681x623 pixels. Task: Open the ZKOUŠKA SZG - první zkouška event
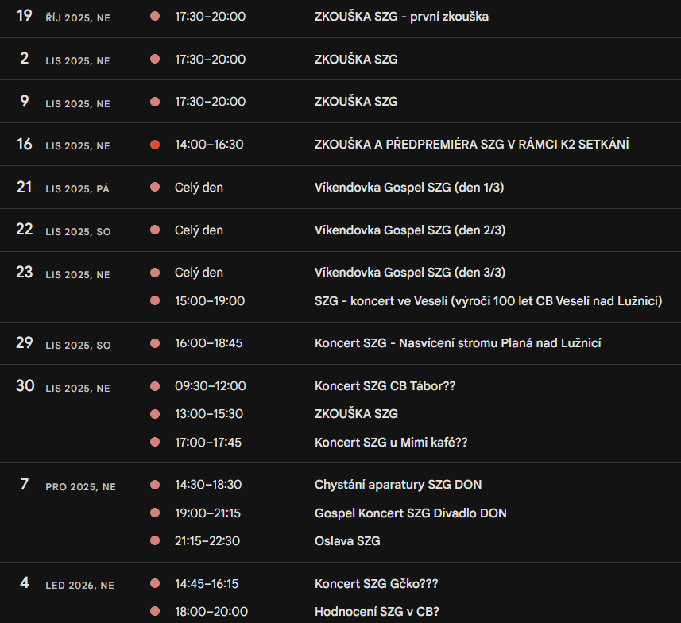(401, 16)
